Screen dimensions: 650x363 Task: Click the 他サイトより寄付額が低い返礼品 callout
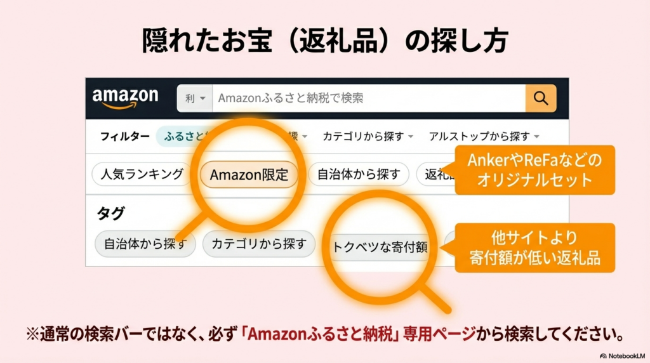click(534, 247)
